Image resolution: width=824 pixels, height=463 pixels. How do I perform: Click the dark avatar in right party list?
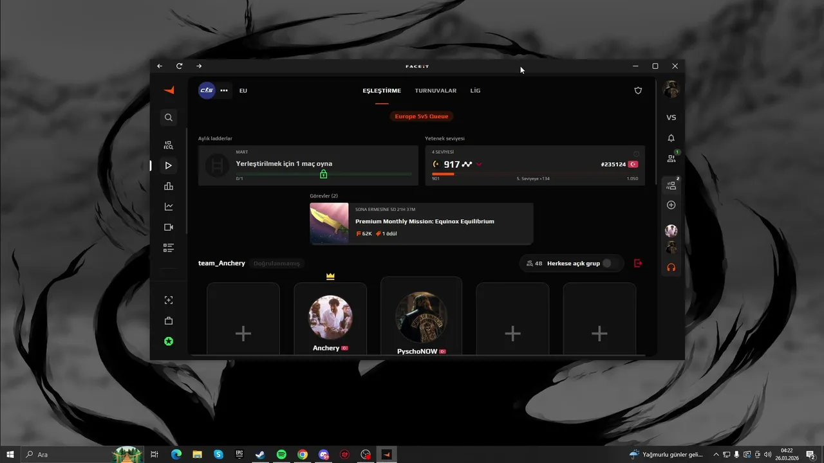[671, 248]
